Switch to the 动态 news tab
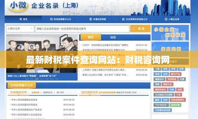Viewport: 198px width, 119px height. click(x=113, y=37)
